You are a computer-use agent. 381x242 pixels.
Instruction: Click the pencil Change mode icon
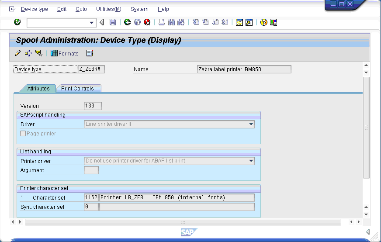click(x=17, y=53)
